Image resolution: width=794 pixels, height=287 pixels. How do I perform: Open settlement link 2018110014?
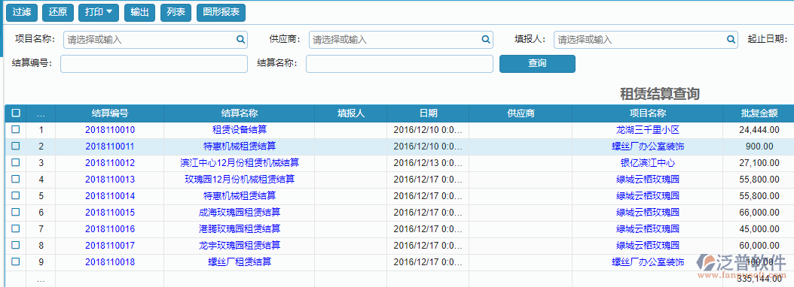coord(110,196)
